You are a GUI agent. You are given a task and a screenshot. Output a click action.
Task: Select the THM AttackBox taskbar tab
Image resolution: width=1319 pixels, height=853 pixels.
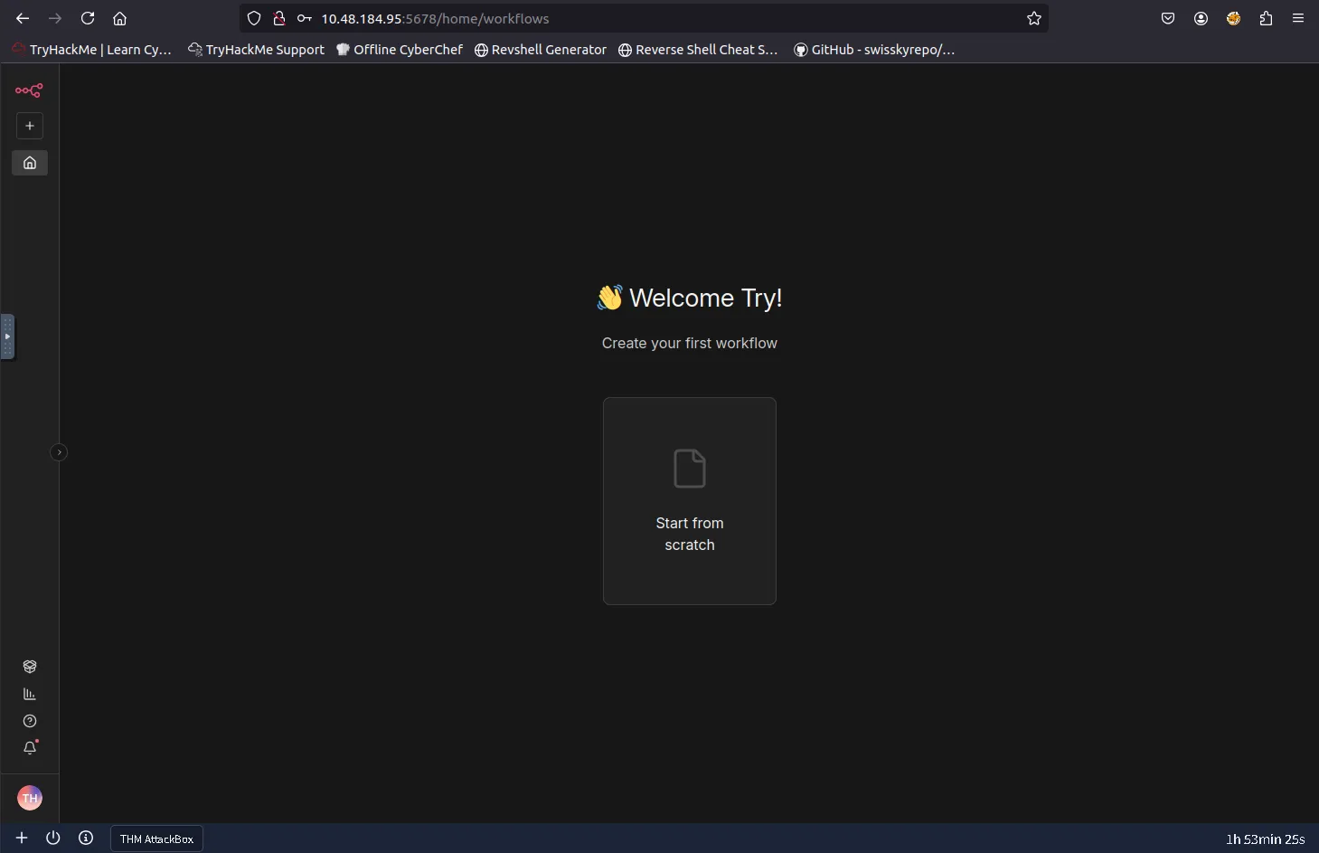click(156, 839)
